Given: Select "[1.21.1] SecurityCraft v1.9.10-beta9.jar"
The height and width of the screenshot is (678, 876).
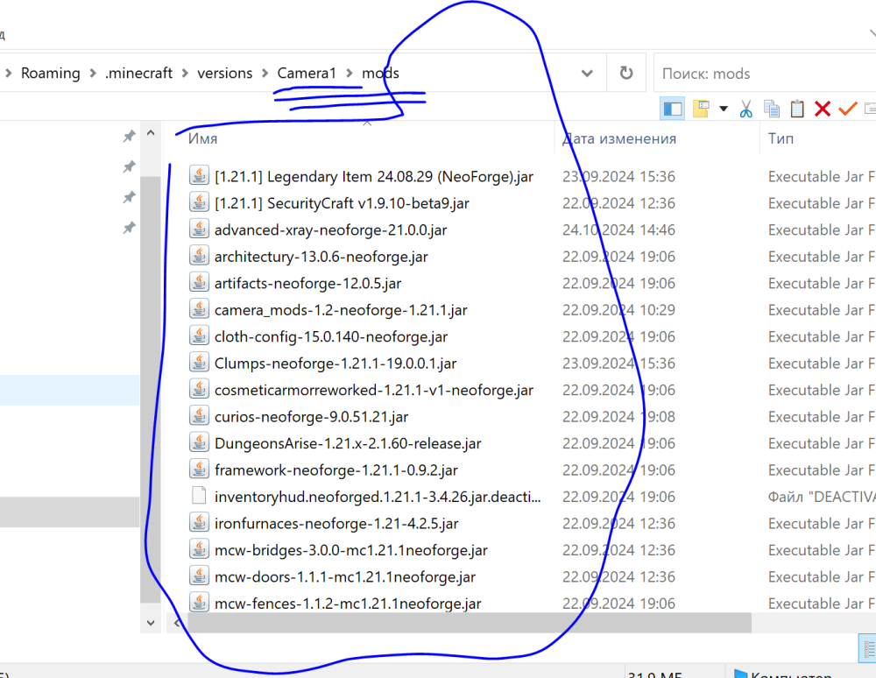Looking at the screenshot, I should pyautogui.click(x=342, y=203).
